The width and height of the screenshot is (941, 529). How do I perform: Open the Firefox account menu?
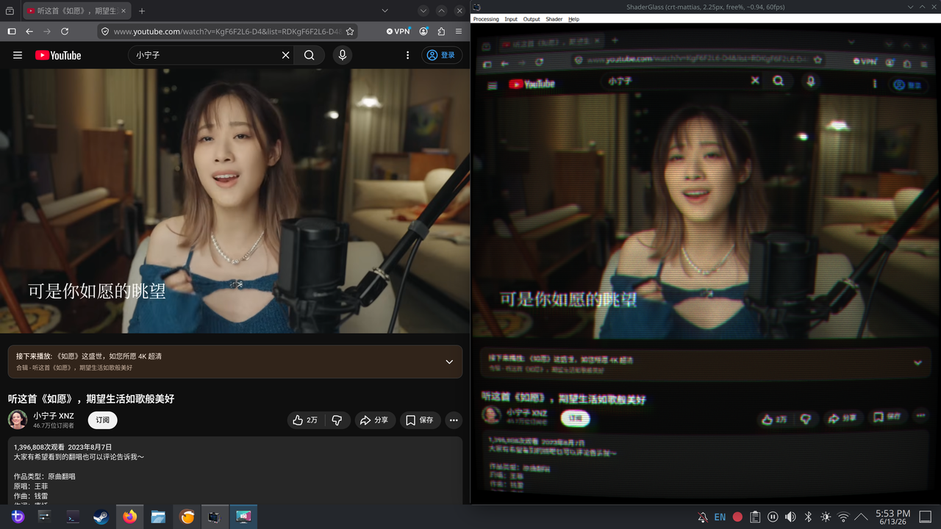click(x=423, y=32)
